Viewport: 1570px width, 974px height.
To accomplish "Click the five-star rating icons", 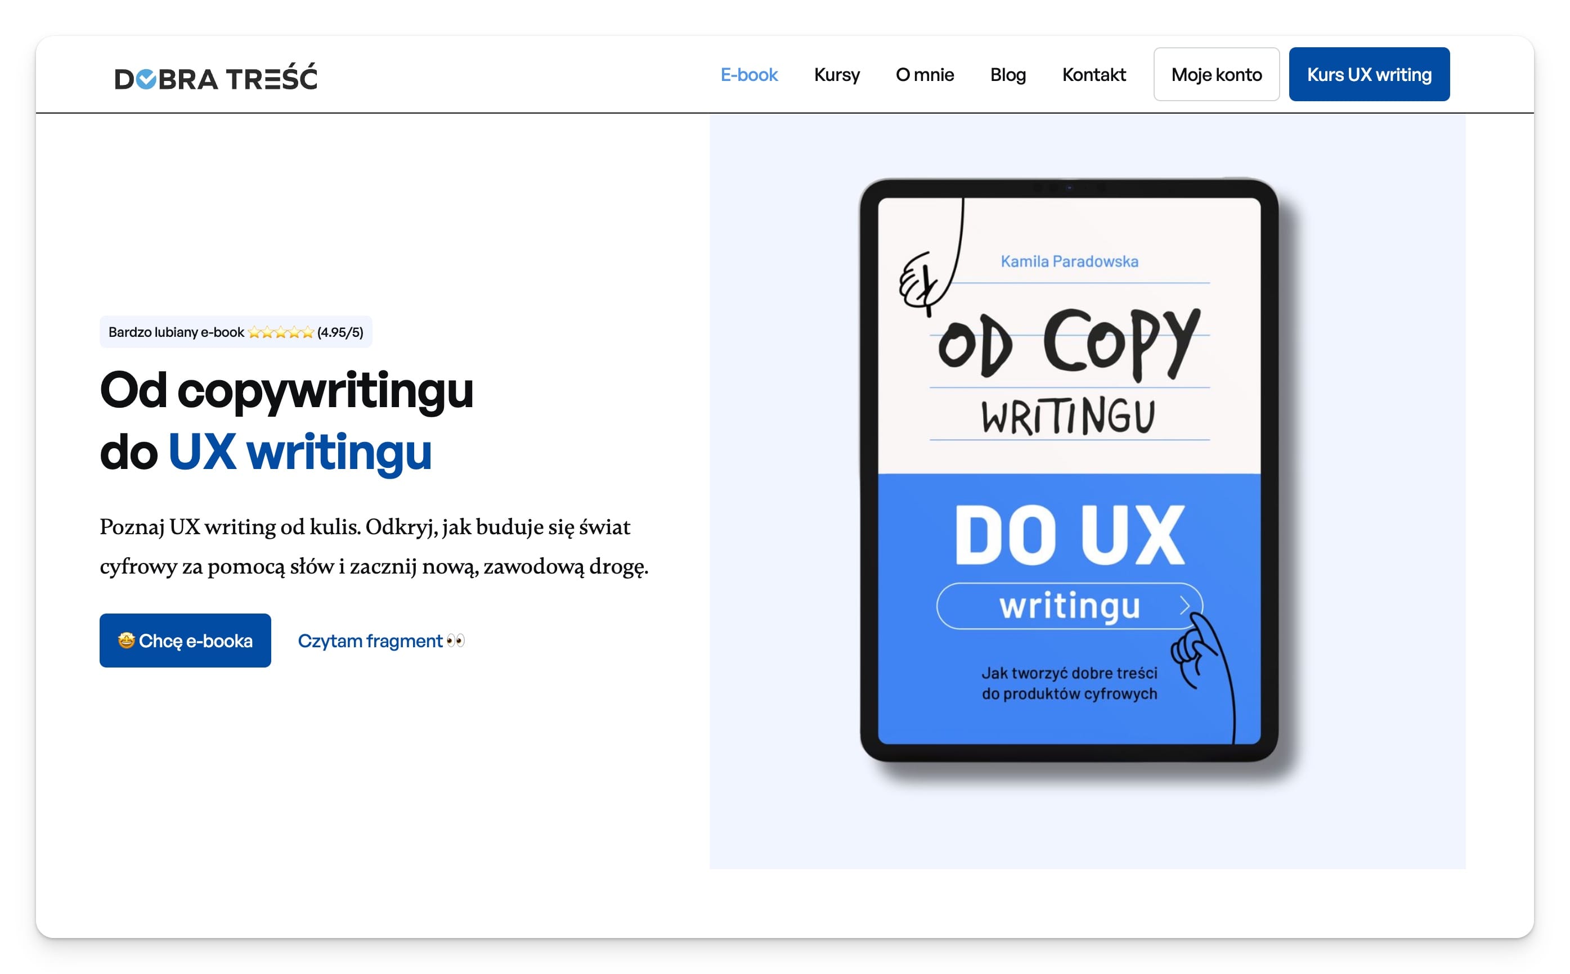I will point(281,332).
